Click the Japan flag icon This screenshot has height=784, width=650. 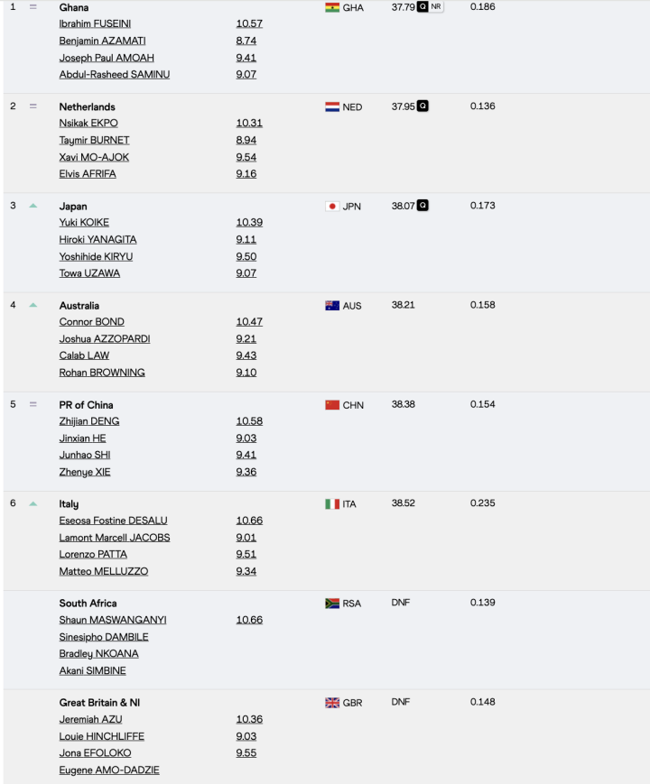coord(330,206)
